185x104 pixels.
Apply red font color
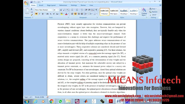[66, 14]
